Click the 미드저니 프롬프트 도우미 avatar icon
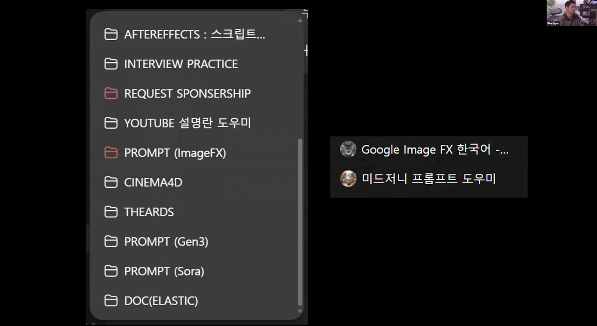The width and height of the screenshot is (597, 326). (348, 179)
